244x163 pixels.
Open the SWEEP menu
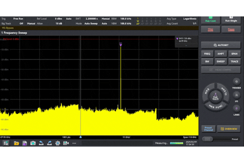(221, 61)
